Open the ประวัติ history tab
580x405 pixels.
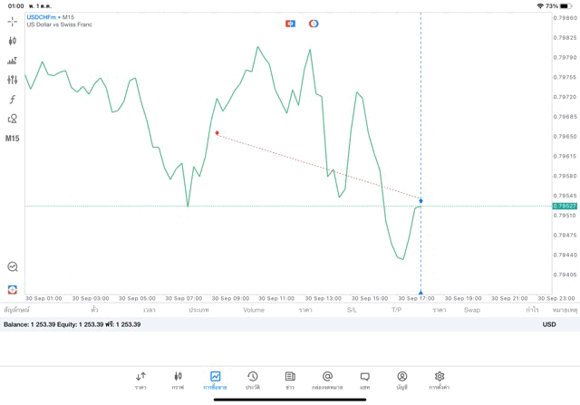(x=253, y=381)
